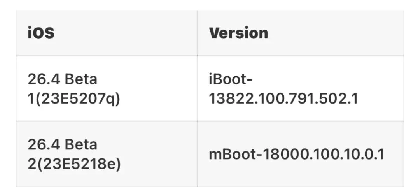The image size is (420, 195).
Task: Click 26.4 Beta text above 2(23E5218e)
Action: coord(62,144)
